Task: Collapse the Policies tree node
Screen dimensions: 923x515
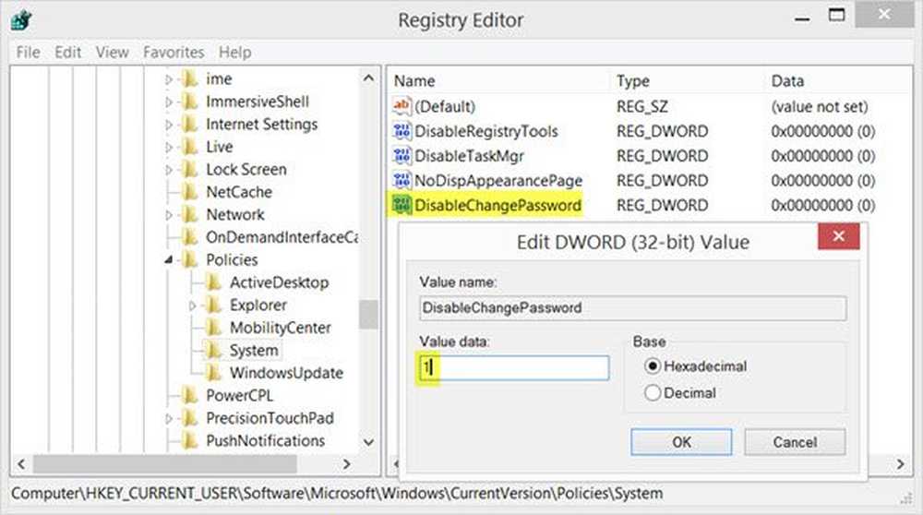Action: click(169, 259)
